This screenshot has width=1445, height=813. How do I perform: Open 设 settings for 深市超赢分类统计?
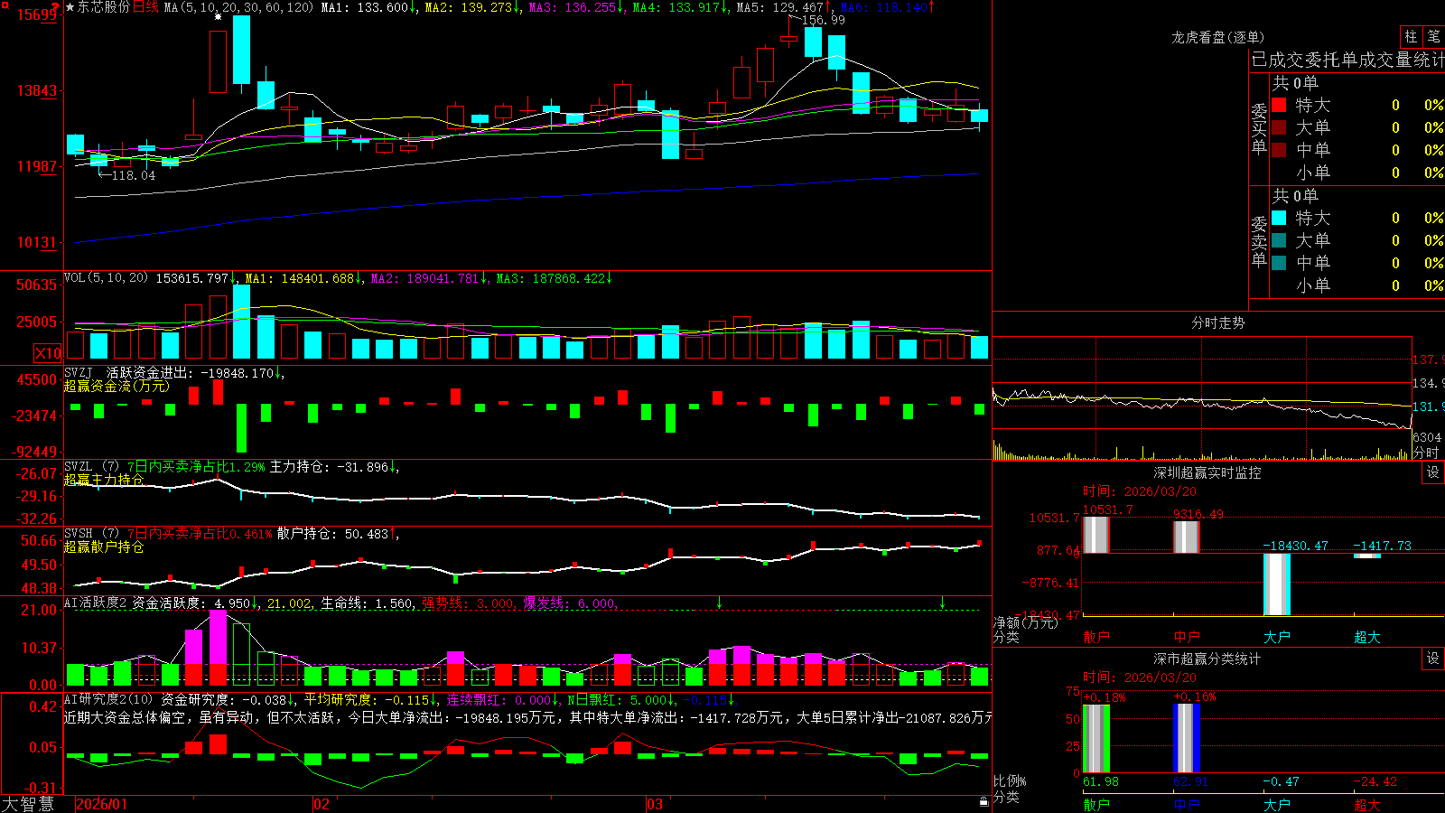point(1433,659)
